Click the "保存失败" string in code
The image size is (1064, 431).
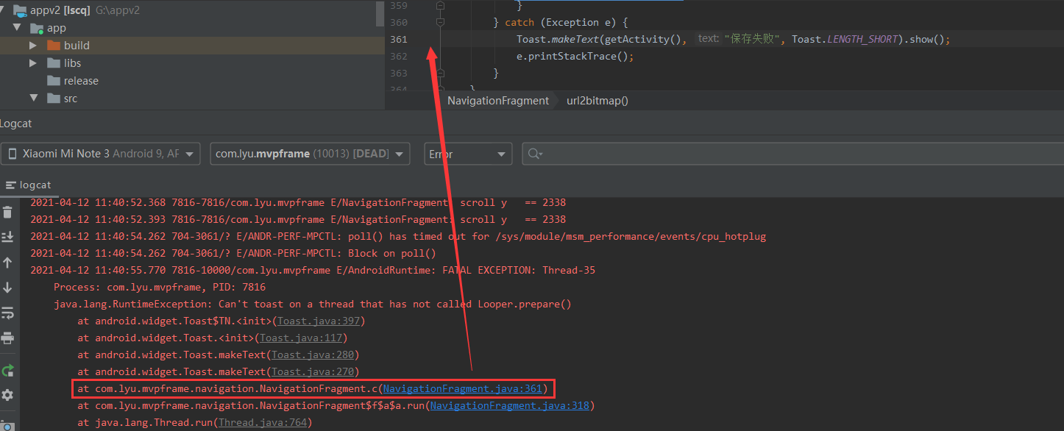752,39
